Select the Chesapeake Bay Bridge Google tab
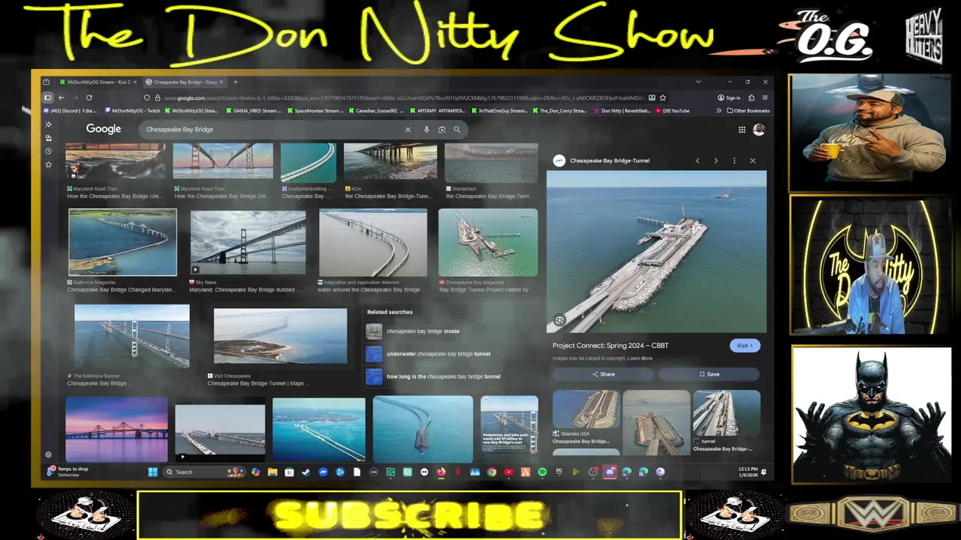961x540 pixels. coord(185,82)
